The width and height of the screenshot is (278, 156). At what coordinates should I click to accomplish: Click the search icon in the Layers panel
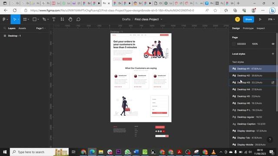tap(5, 28)
